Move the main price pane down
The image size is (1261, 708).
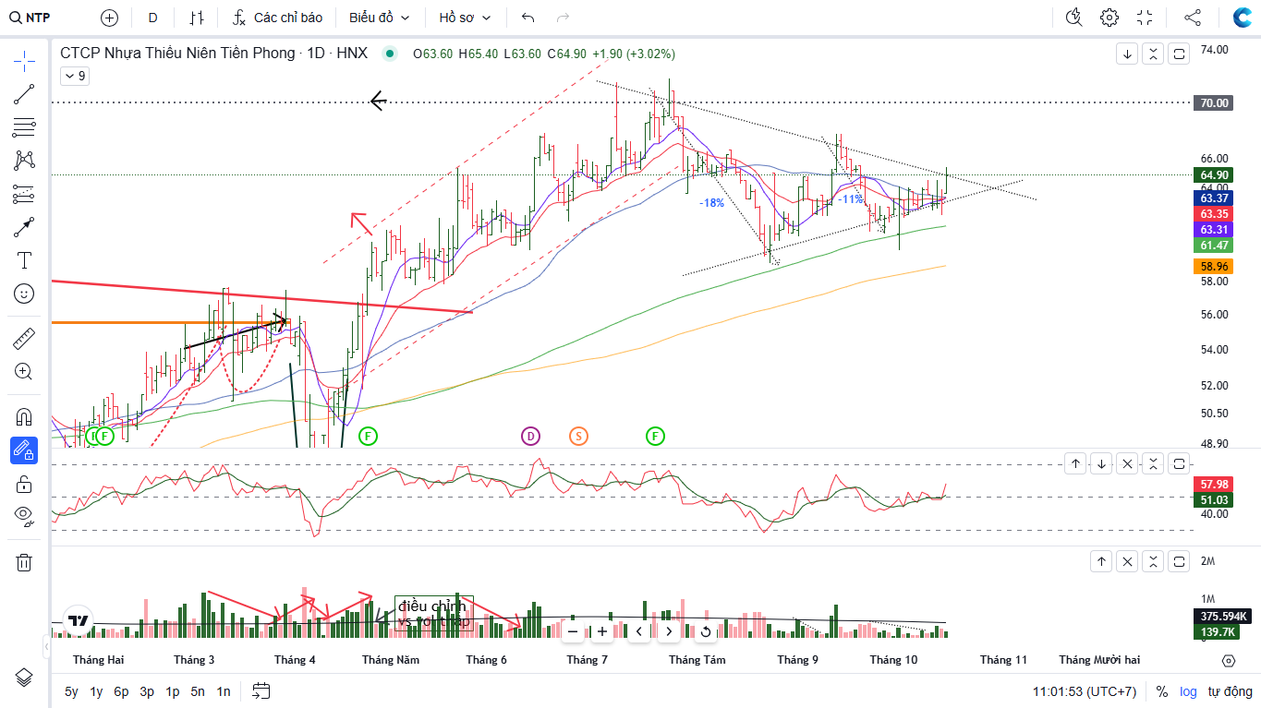pyautogui.click(x=1127, y=54)
